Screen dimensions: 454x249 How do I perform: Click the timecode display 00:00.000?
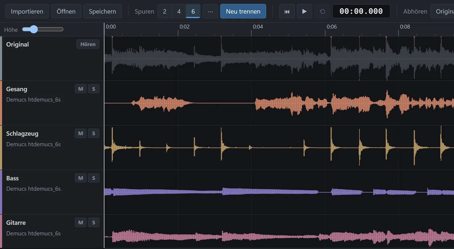tap(361, 11)
